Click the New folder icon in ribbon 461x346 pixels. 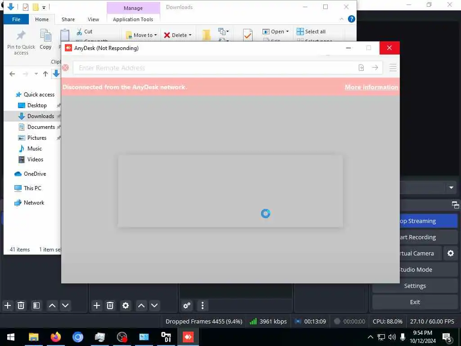(206, 35)
